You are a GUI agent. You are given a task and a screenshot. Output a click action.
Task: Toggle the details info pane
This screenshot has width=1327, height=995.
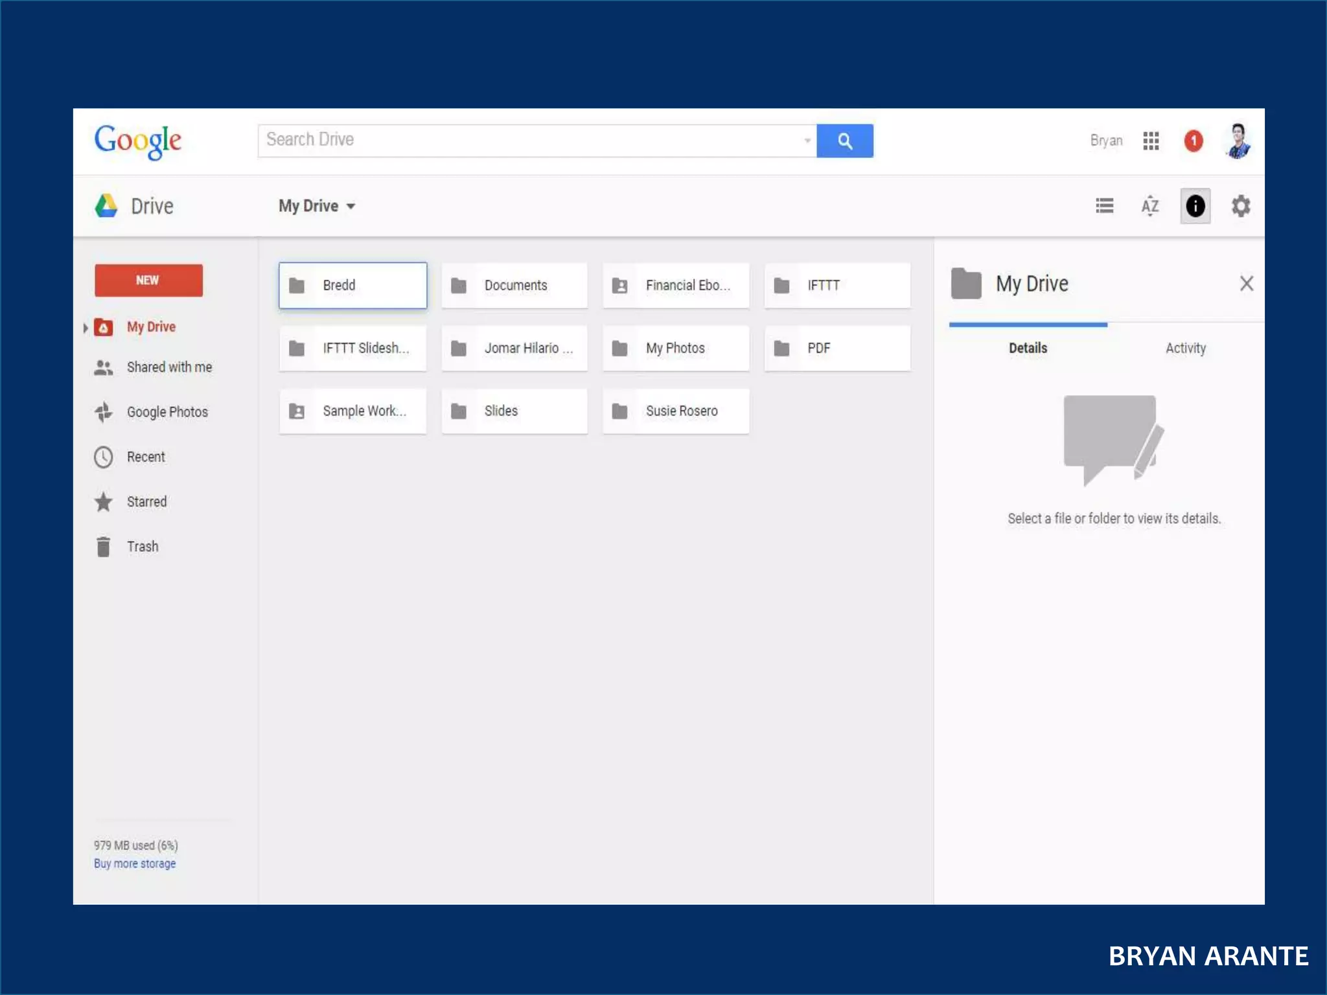pos(1195,206)
